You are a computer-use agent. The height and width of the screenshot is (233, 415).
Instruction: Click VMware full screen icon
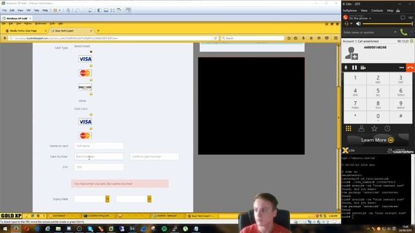(x=112, y=10)
